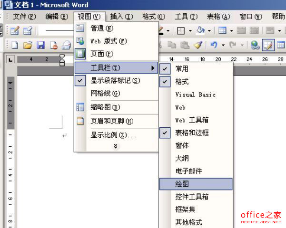
Task: Create a new blank document
Action: coord(15,45)
